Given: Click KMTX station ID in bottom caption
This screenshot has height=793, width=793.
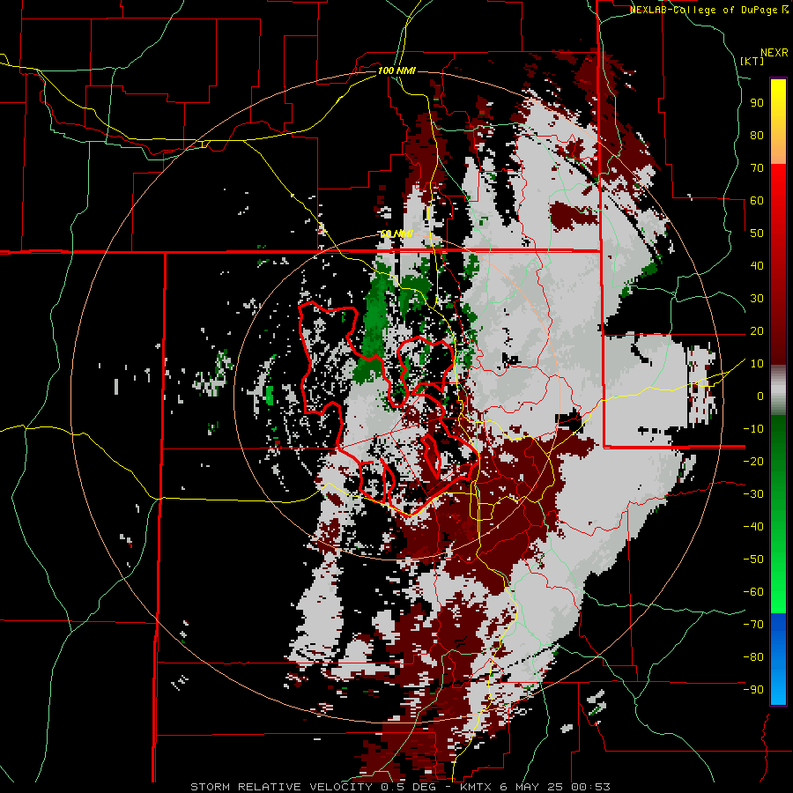Looking at the screenshot, I should [478, 787].
